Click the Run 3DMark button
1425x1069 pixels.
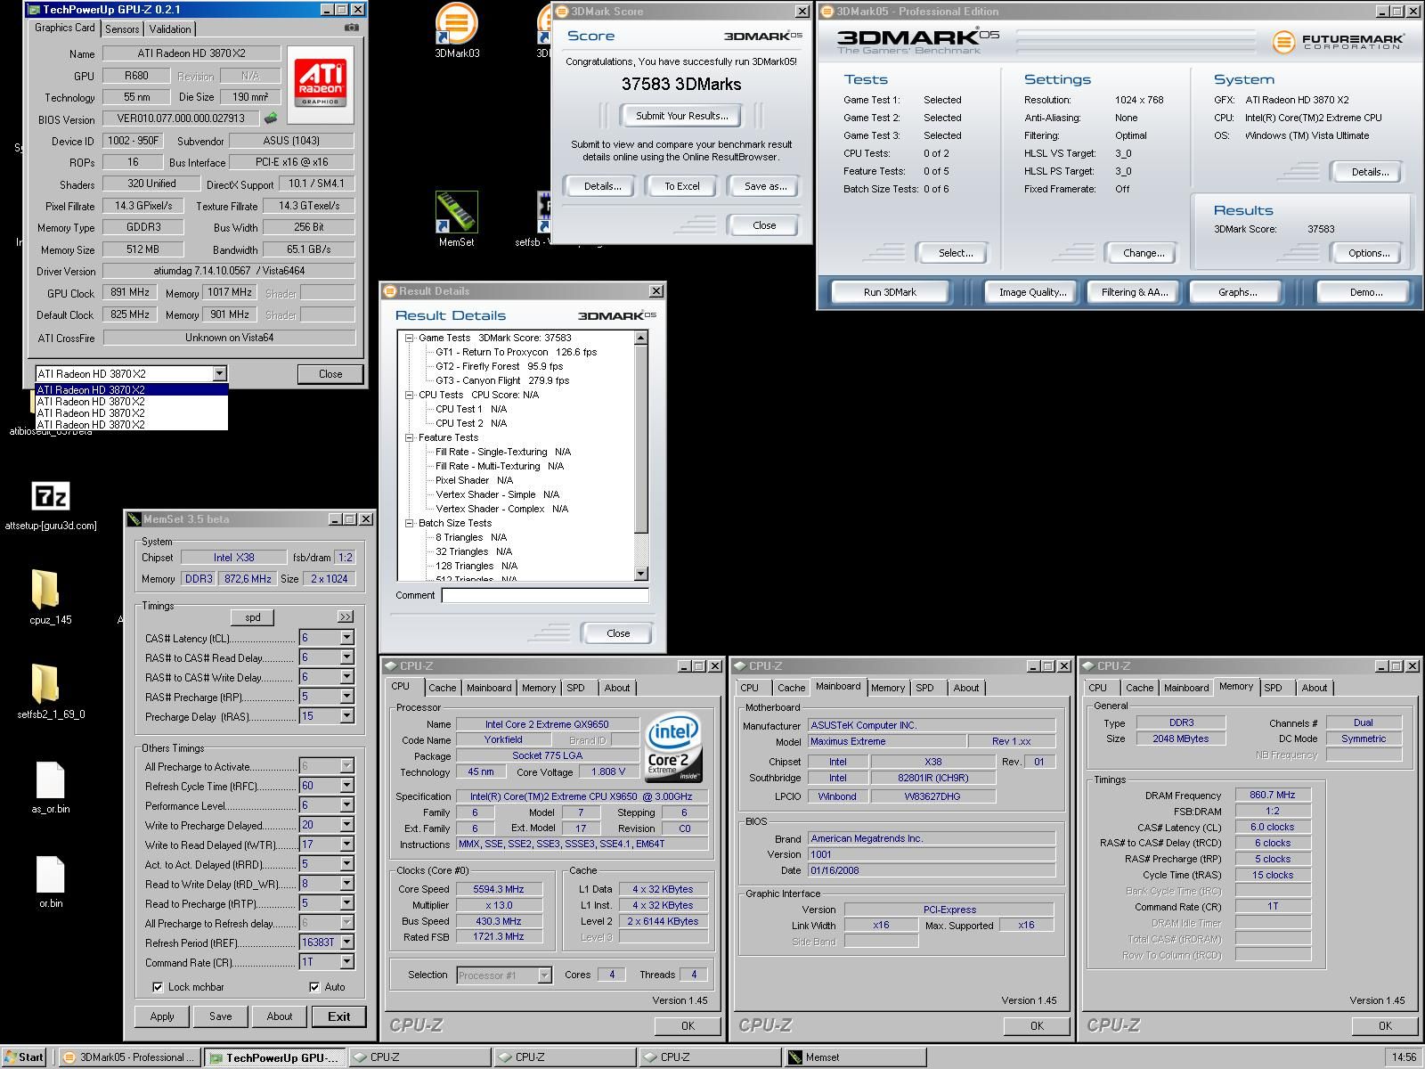click(x=890, y=292)
